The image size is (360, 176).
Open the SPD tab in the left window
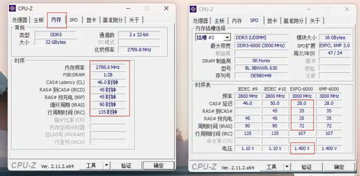[74, 20]
